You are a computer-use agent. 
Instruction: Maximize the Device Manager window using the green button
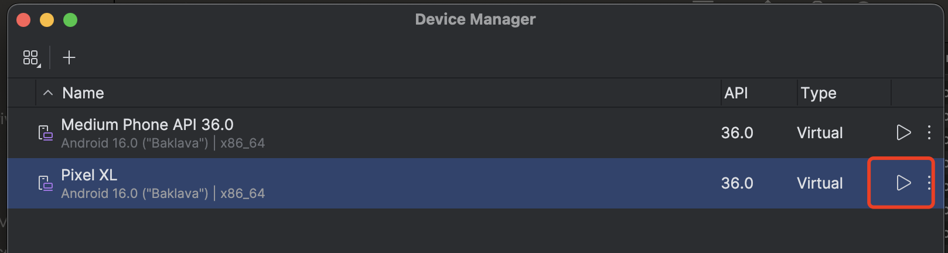point(70,20)
